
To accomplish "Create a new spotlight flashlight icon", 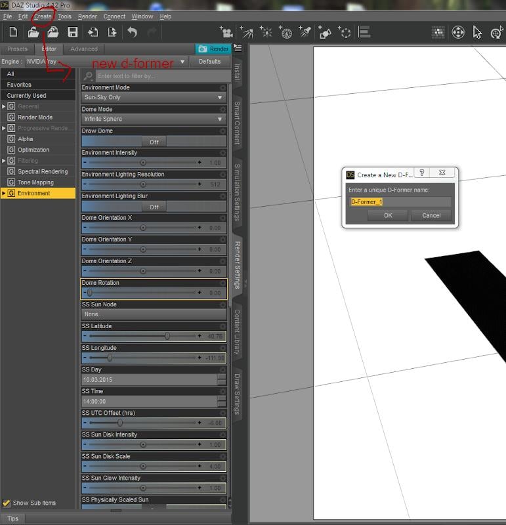I will [x=305, y=32].
